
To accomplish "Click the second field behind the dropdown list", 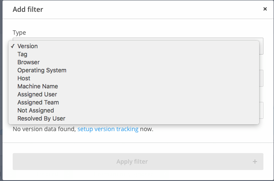I will (261, 78).
